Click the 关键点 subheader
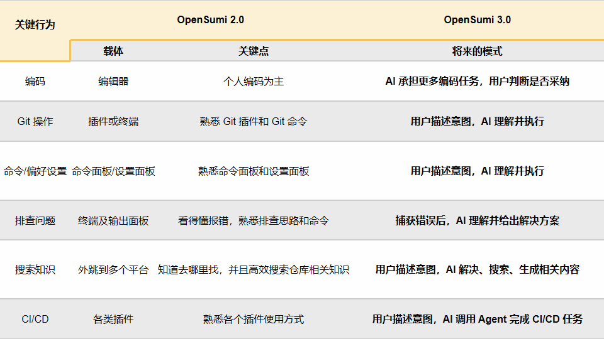Image resolution: width=604 pixels, height=339 pixels. pos(254,51)
